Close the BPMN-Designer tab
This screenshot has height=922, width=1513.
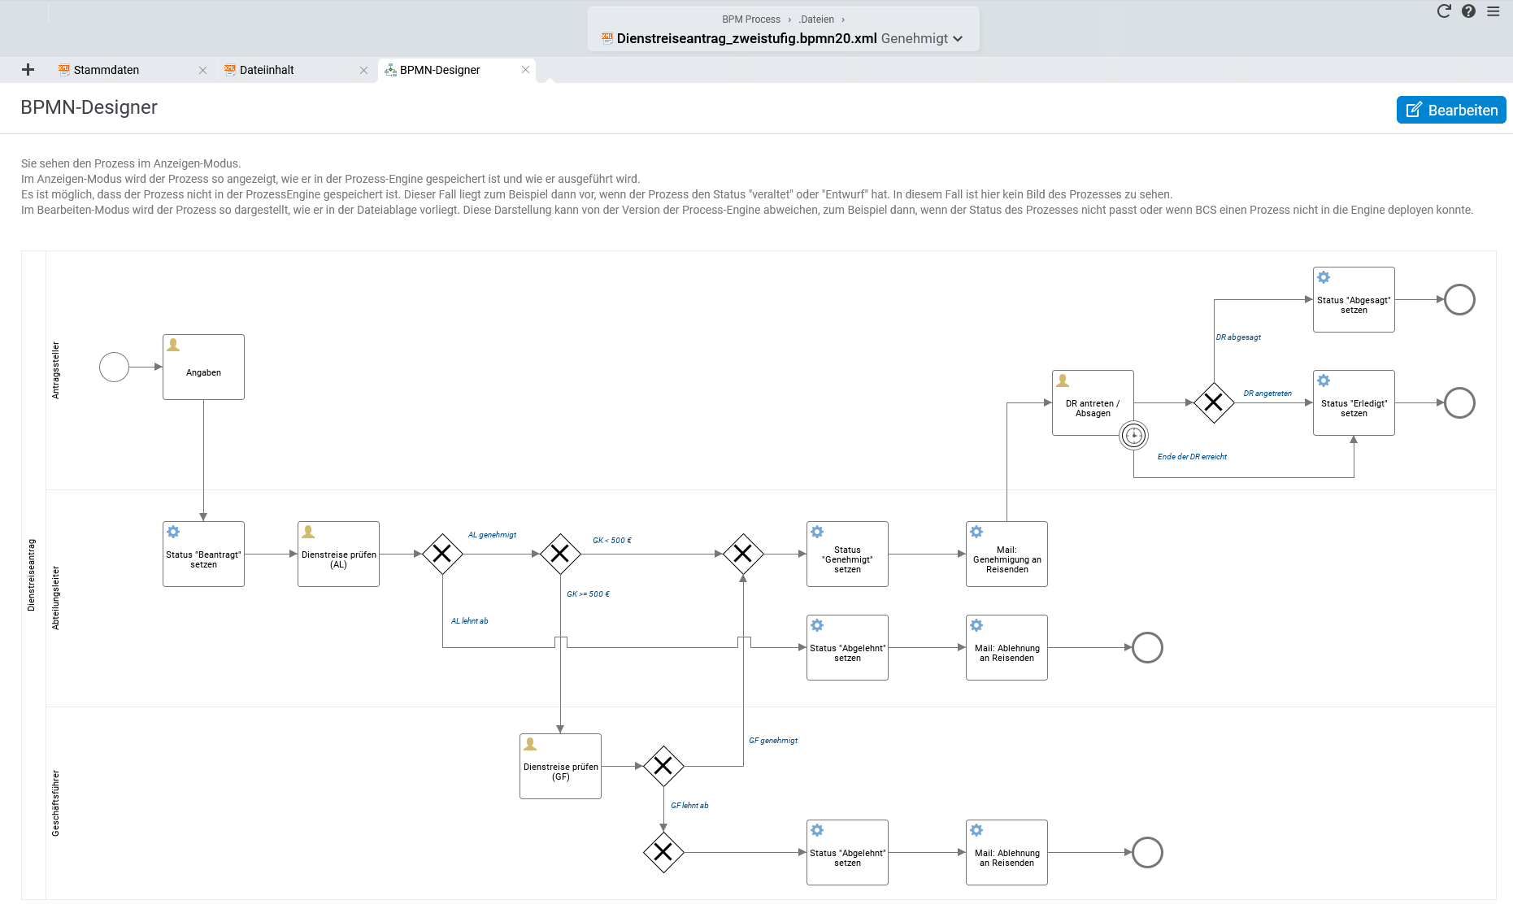tap(526, 70)
